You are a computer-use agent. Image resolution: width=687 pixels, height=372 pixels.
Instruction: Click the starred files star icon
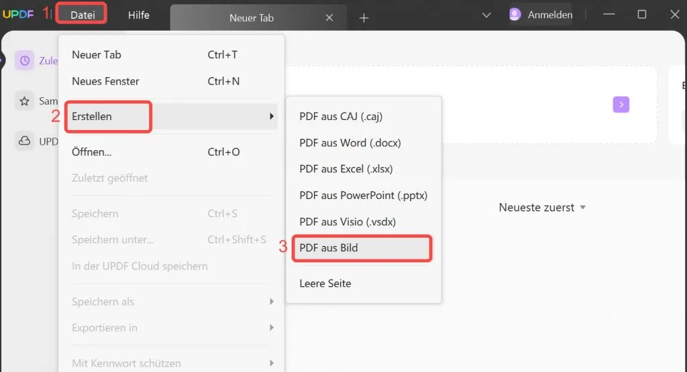click(25, 101)
